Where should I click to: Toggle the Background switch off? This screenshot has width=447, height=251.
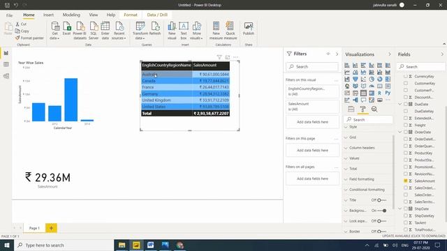pos(382,211)
